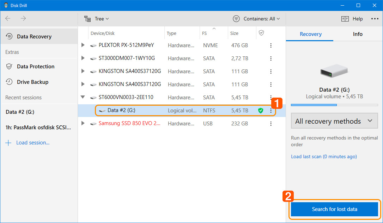Viewport: 383px width, 223px height.
Task: Expand the ST3000DM007-1WY10G disk
Action: (x=83, y=58)
